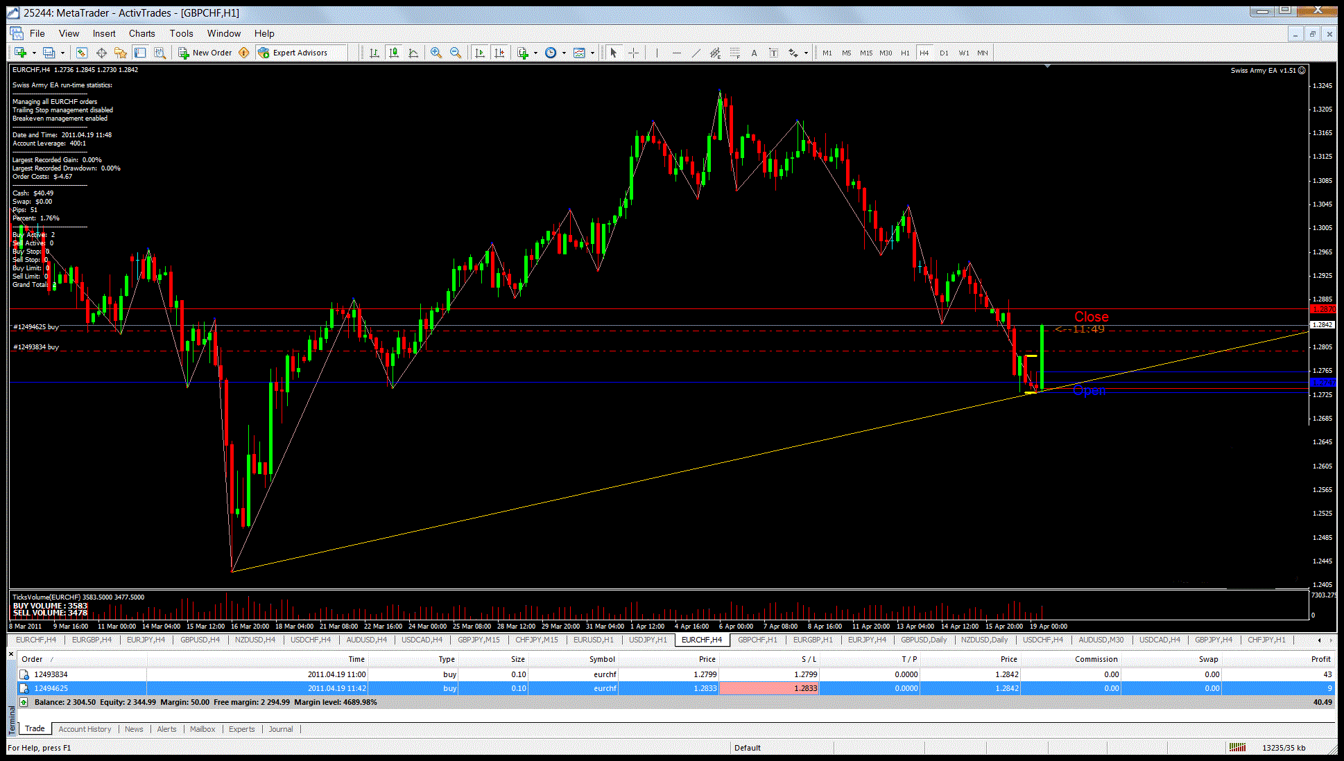Select the Crosshair cursor tool
The width and height of the screenshot is (1344, 761).
pyautogui.click(x=633, y=53)
